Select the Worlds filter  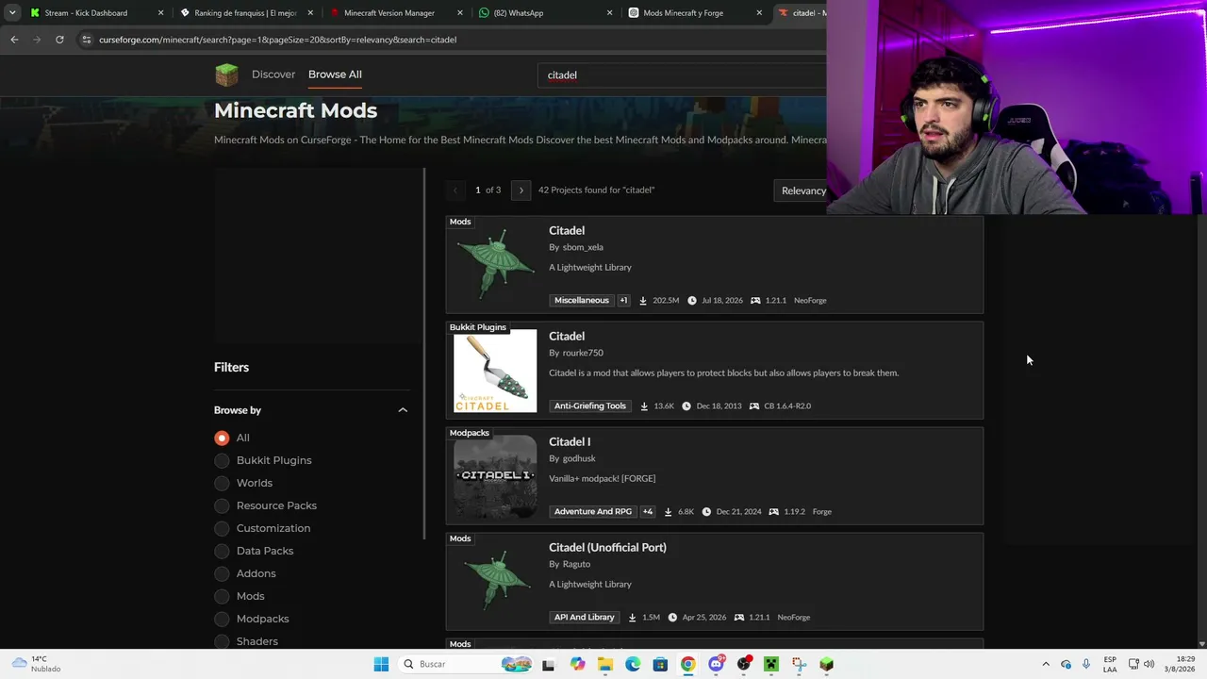pos(222,483)
